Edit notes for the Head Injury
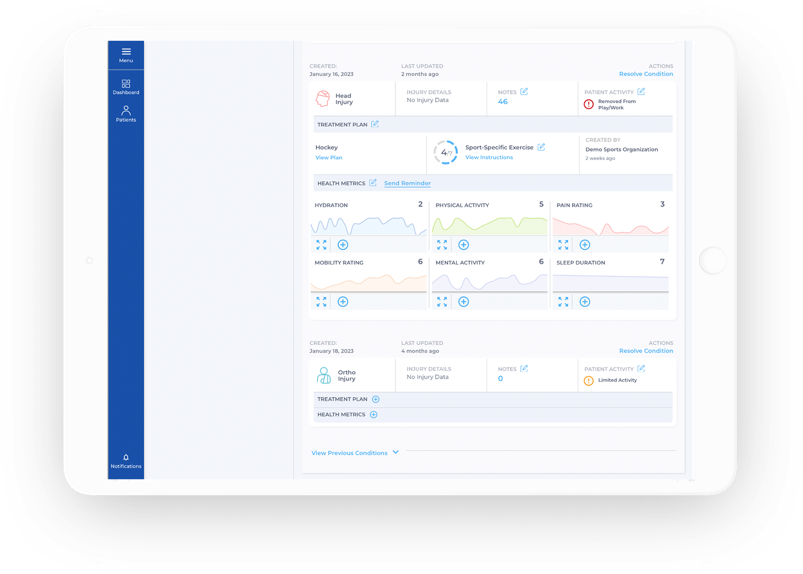The width and height of the screenshot is (803, 574). click(524, 92)
